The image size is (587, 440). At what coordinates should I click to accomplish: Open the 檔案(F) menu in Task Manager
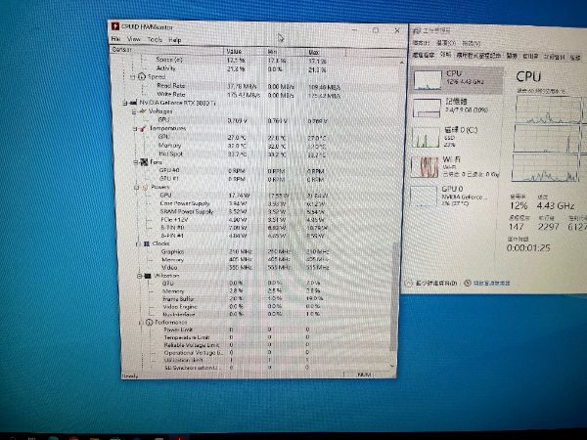point(421,43)
